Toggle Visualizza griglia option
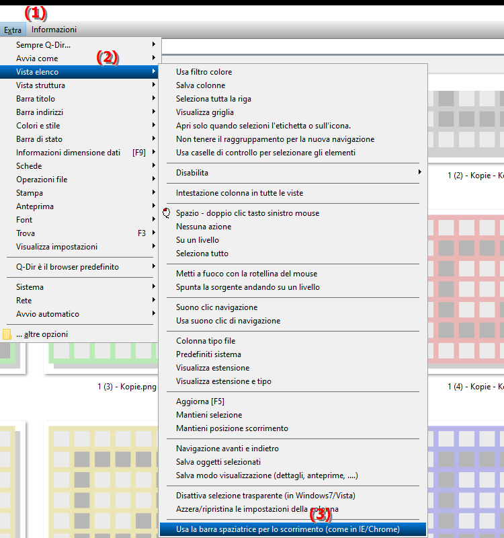This screenshot has width=504, height=538. (x=293, y=112)
